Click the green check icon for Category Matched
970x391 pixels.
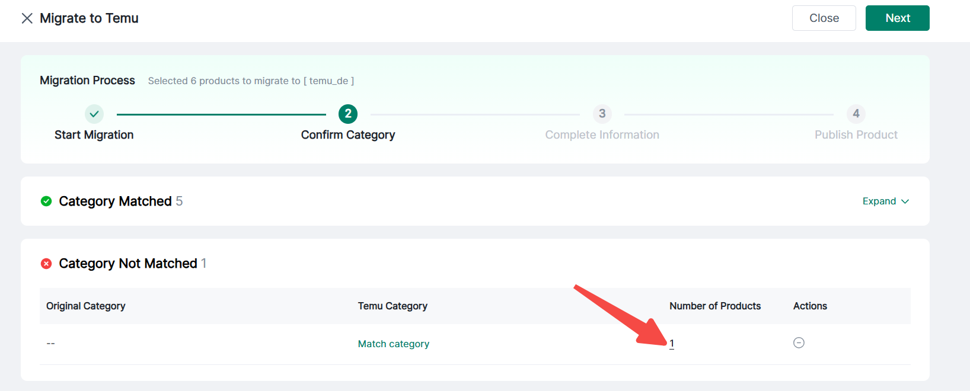pos(46,201)
